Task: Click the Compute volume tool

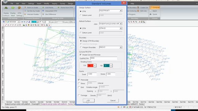Action: (x=155, y=7)
